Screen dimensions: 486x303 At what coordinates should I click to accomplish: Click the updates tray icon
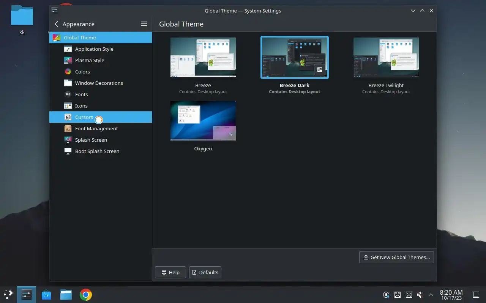[386, 295]
